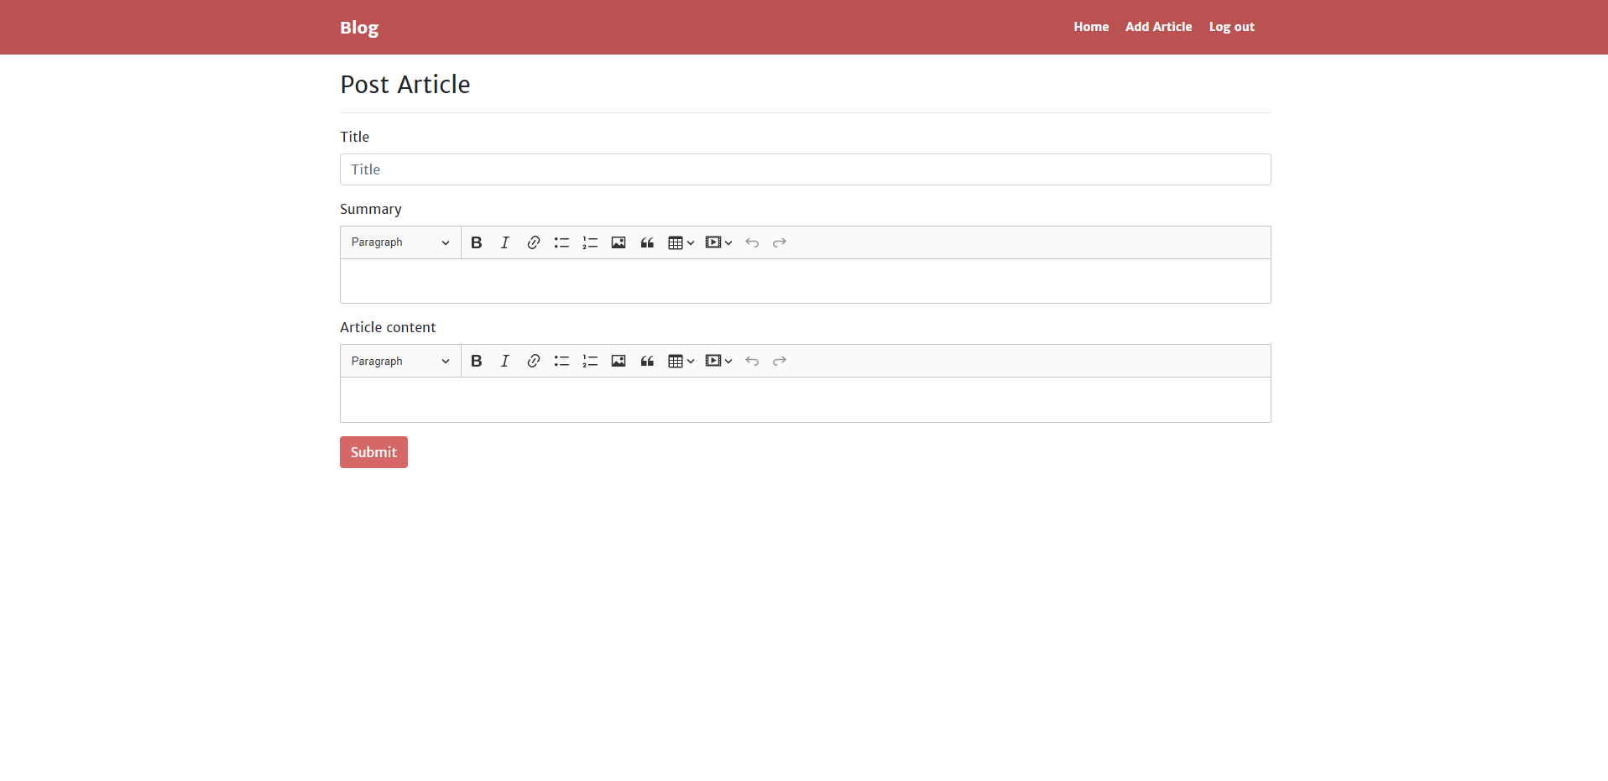This screenshot has width=1608, height=781.
Task: Insert a link in Article content editor
Action: coord(533,361)
